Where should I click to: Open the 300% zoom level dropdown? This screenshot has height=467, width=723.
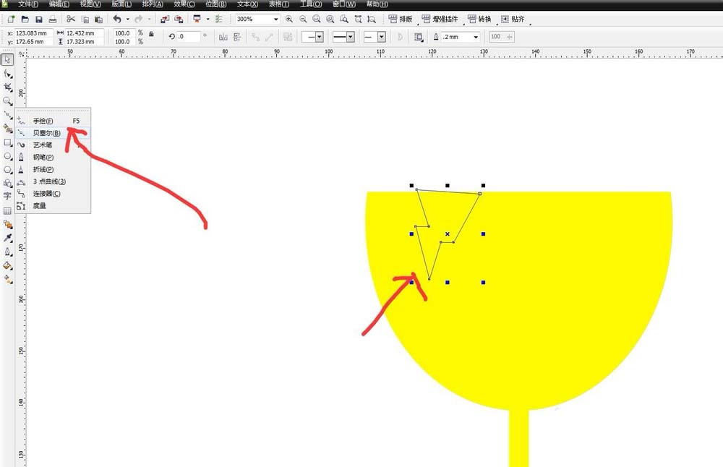[x=275, y=19]
